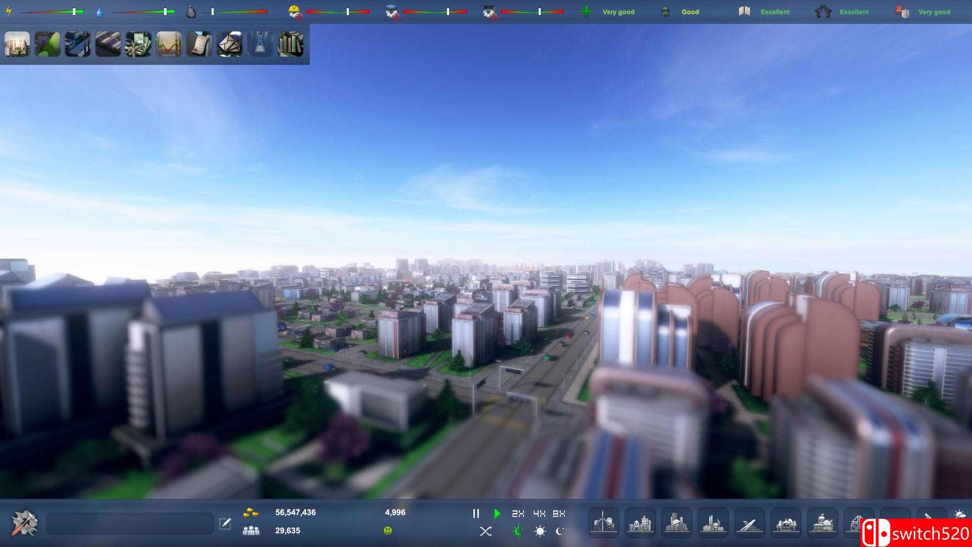
Task: Pause the game simulation
Action: click(476, 514)
